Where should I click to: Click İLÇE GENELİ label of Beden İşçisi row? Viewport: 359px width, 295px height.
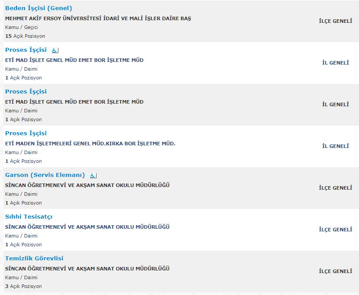[x=335, y=21]
